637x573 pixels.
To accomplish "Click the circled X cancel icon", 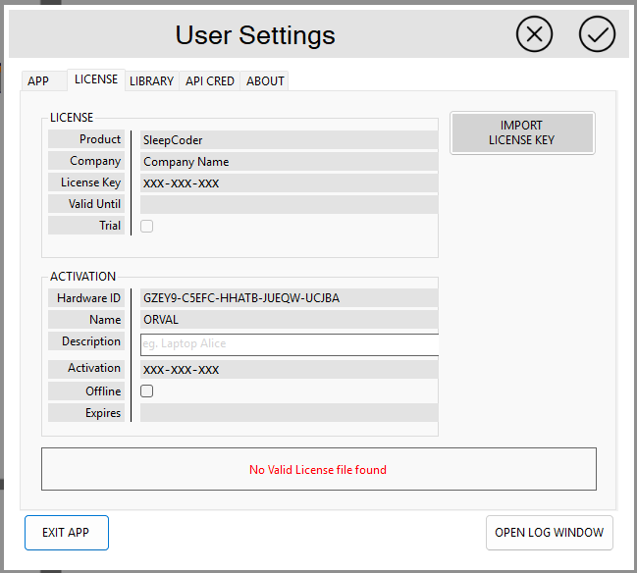I will coord(534,34).
